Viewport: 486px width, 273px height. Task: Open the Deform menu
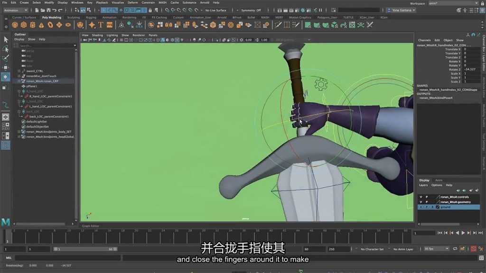click(x=133, y=2)
